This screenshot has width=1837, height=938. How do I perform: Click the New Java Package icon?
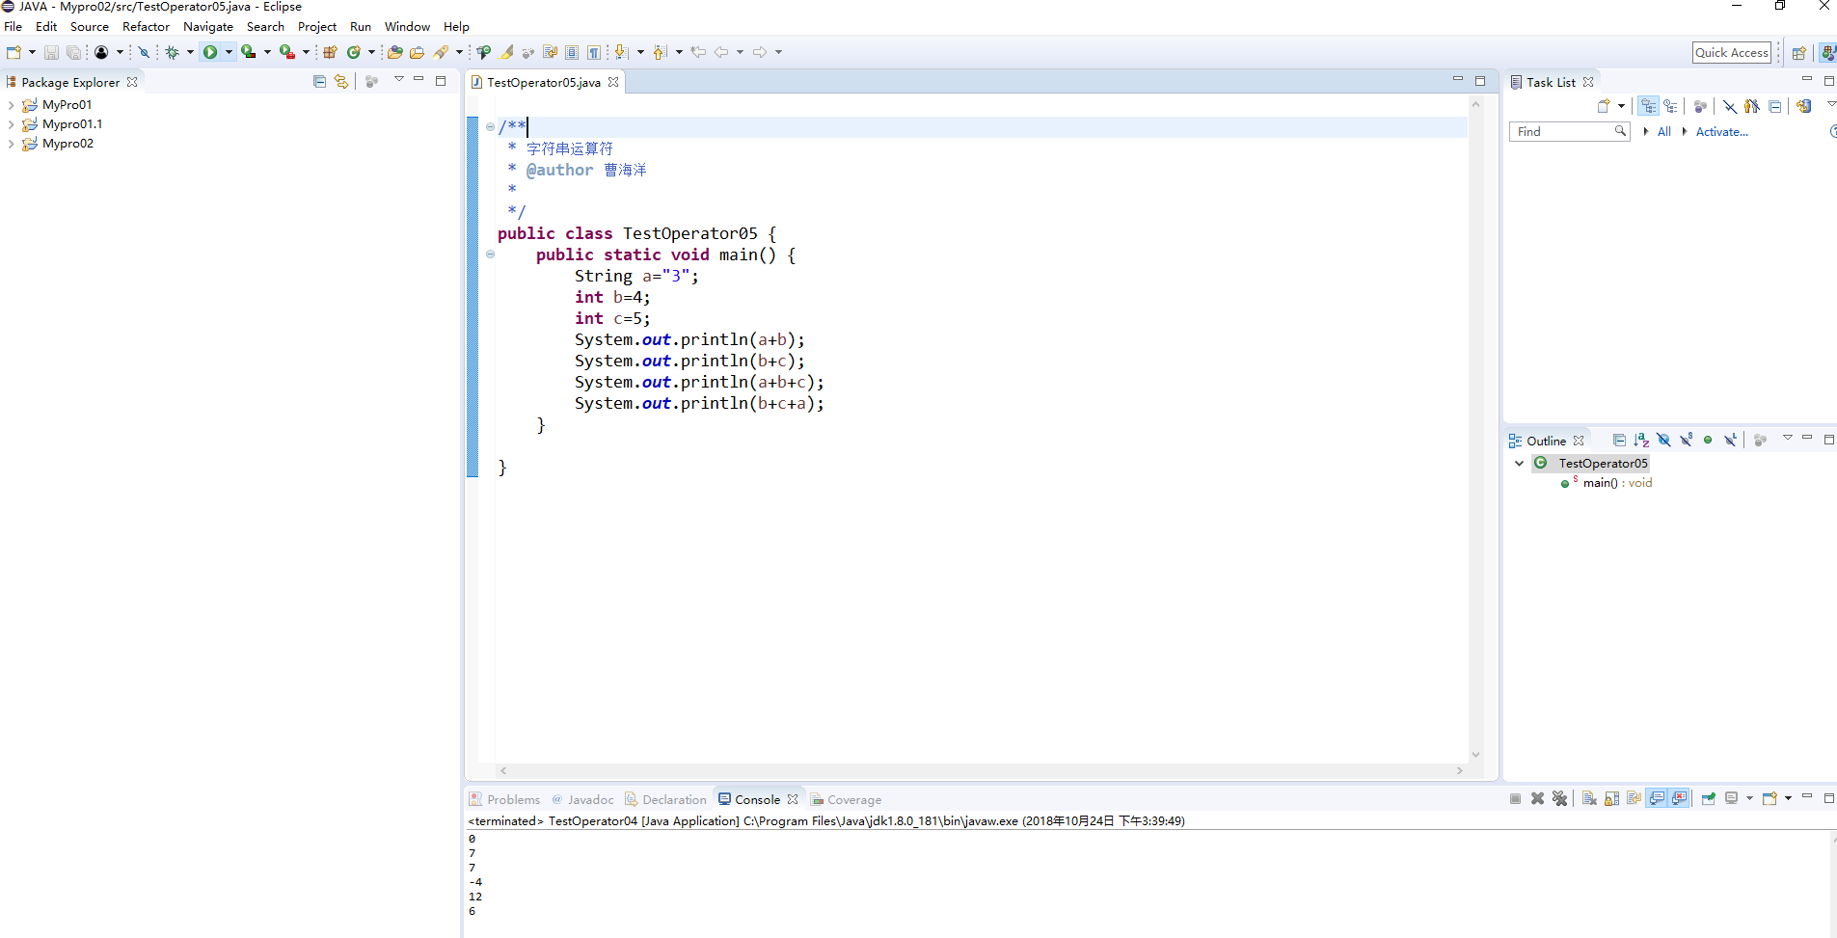[x=331, y=52]
